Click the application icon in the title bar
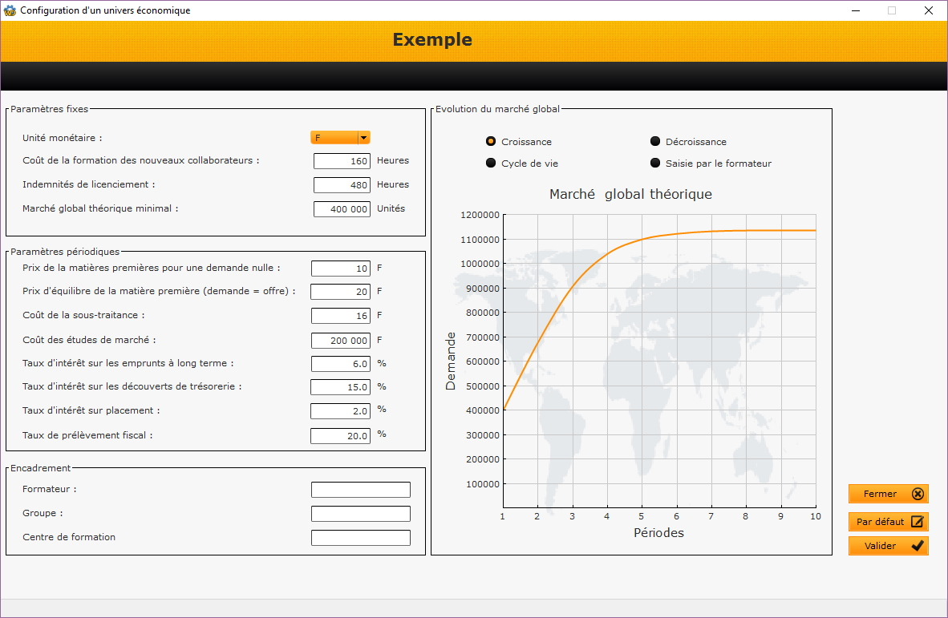This screenshot has width=948, height=618. tap(10, 10)
